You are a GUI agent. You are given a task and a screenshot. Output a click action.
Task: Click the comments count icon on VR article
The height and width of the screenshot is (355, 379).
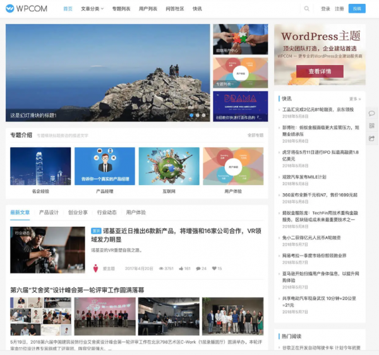198,268
